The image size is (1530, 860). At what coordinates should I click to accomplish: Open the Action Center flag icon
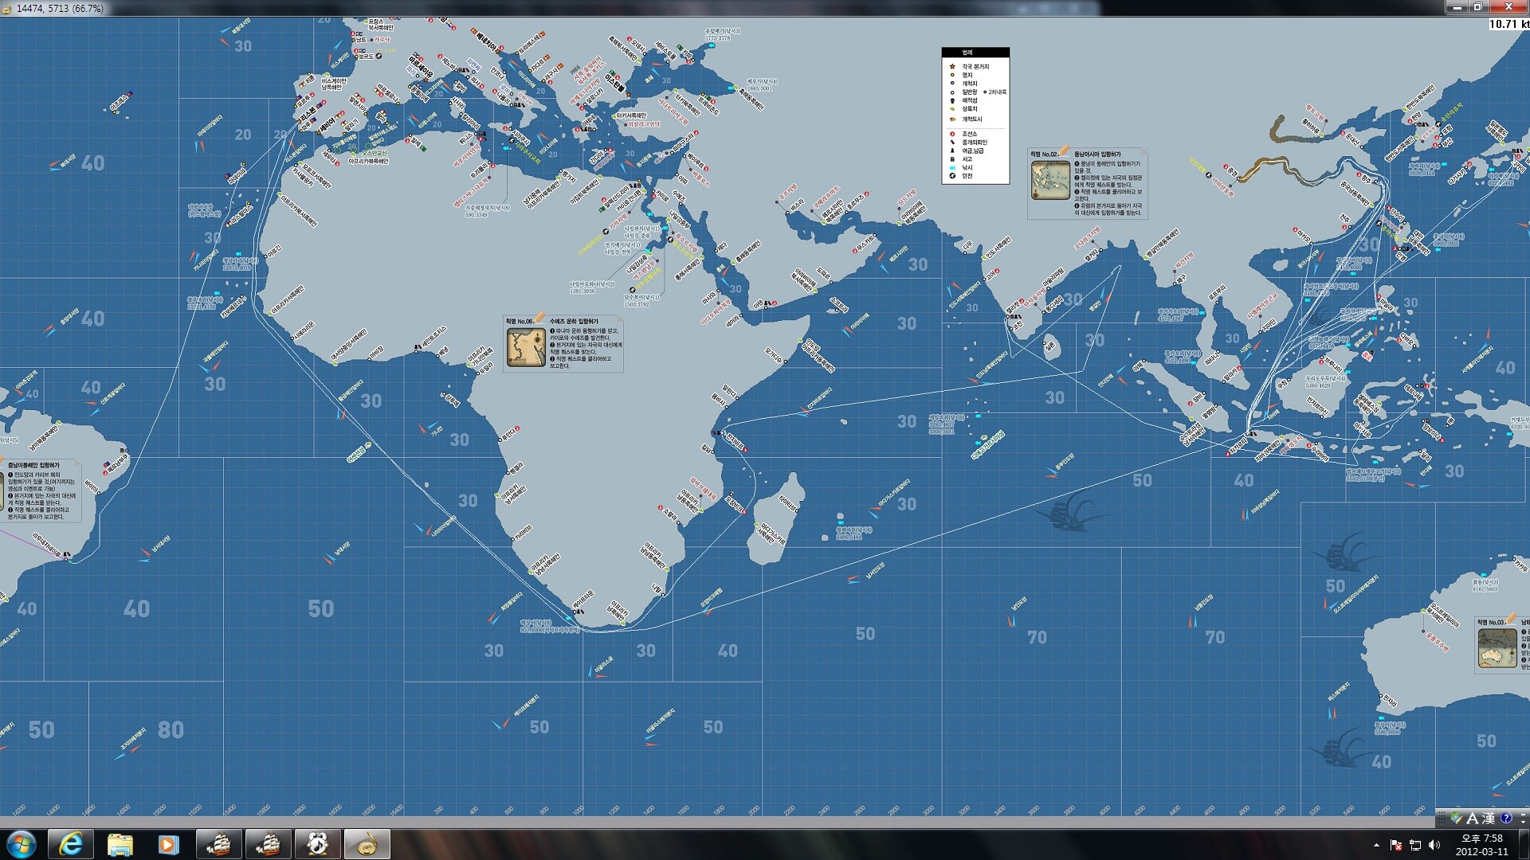1396,845
